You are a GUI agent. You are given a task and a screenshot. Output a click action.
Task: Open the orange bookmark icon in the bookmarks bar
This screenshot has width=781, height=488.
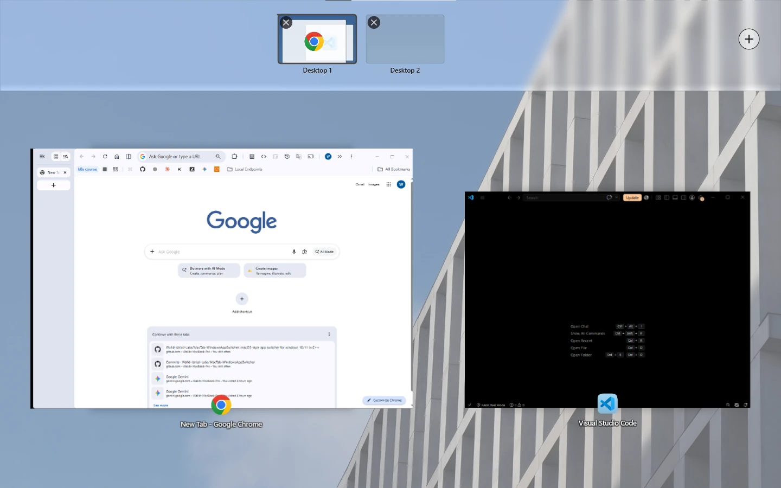(x=216, y=169)
